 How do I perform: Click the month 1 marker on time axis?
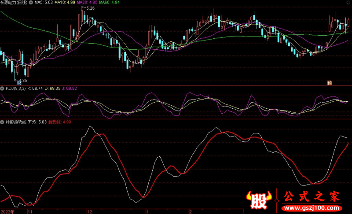pos(147,212)
